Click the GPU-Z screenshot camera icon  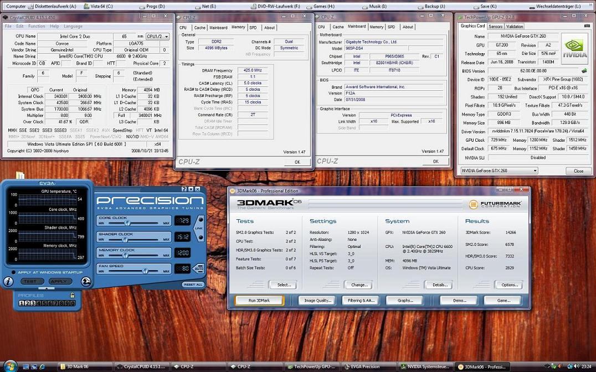[587, 26]
